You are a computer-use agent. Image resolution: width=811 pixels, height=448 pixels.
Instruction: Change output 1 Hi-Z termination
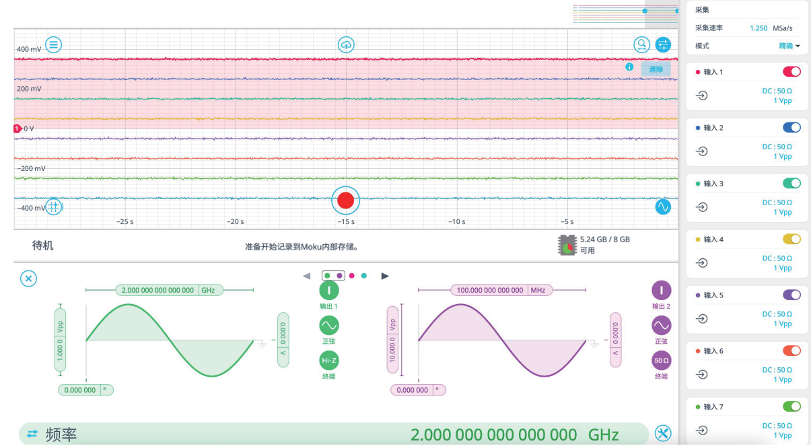pyautogui.click(x=329, y=361)
